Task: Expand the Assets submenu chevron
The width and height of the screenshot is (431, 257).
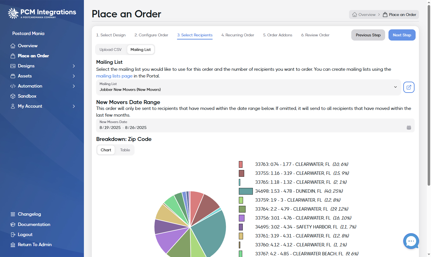Action: tap(74, 76)
